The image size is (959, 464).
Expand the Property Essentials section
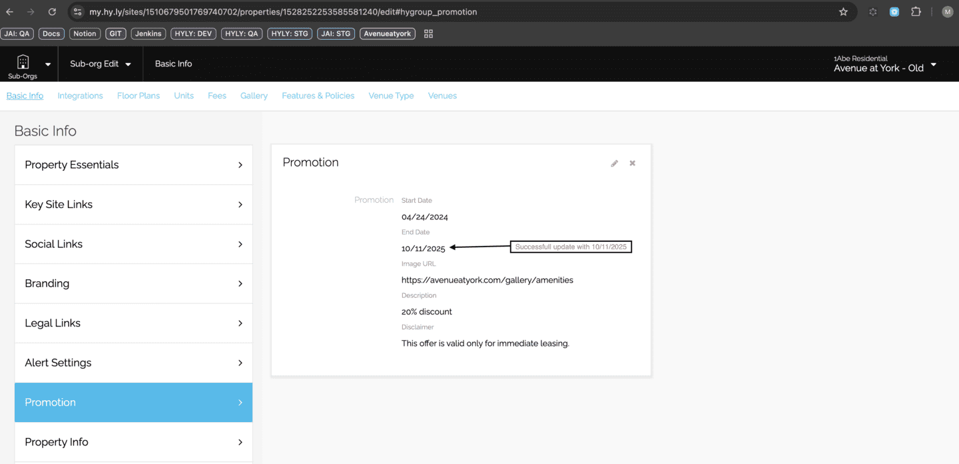[x=133, y=165]
